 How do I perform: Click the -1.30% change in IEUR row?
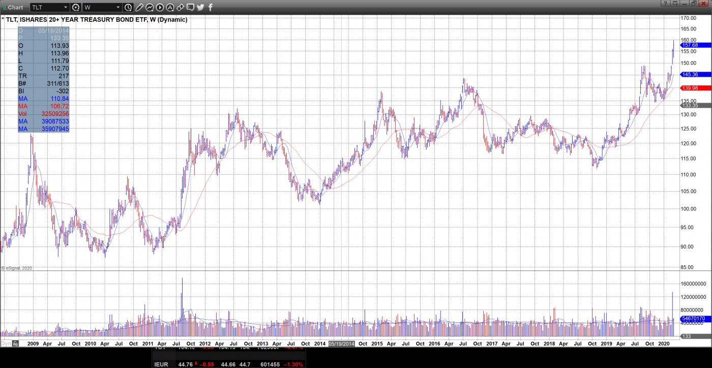(x=294, y=364)
